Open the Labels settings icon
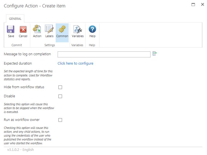 coord(49,30)
